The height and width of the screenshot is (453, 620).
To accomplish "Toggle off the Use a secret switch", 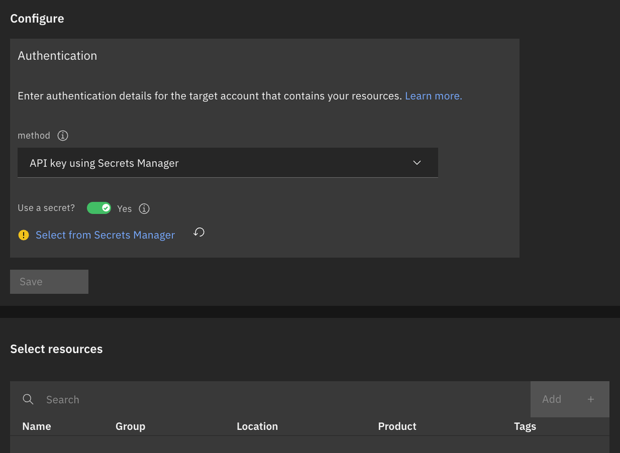I will pyautogui.click(x=99, y=208).
